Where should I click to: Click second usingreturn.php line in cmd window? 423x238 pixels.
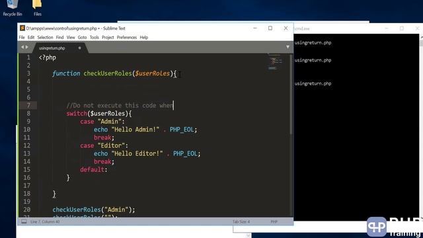click(x=313, y=60)
